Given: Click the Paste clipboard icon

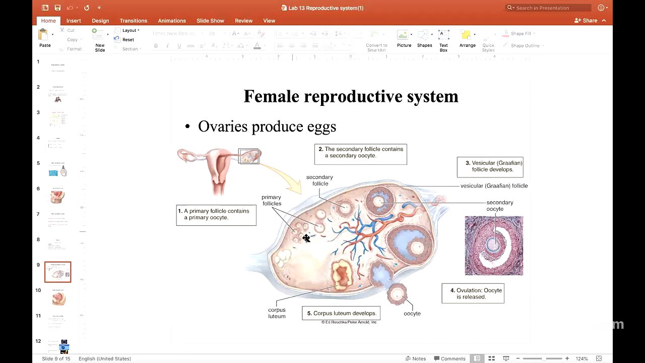Looking at the screenshot, I should 44,35.
